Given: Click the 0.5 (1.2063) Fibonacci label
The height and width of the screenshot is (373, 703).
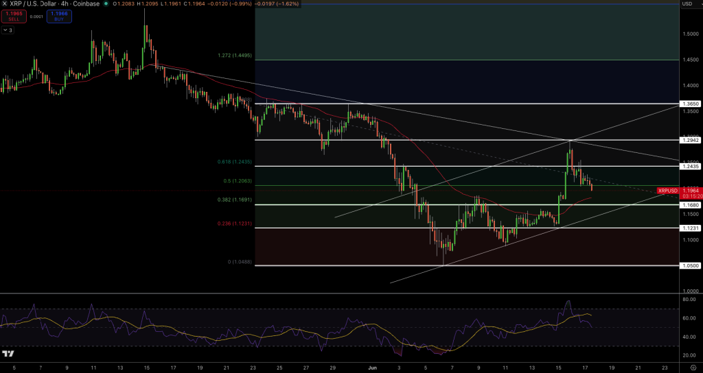Looking at the screenshot, I should pyautogui.click(x=238, y=181).
